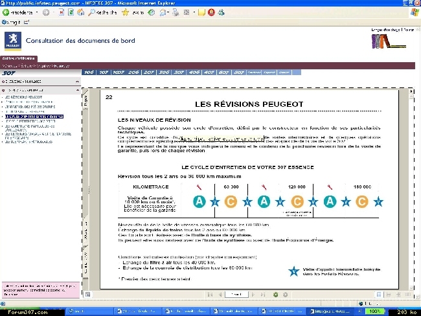Click the red round toolbar icon
The height and width of the screenshot is (316, 421).
coord(211,12)
